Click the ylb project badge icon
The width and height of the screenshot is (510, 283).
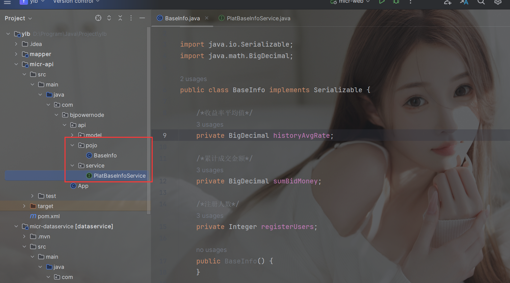coord(24,2)
